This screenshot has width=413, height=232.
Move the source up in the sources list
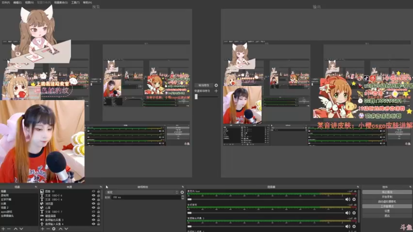(x=60, y=229)
